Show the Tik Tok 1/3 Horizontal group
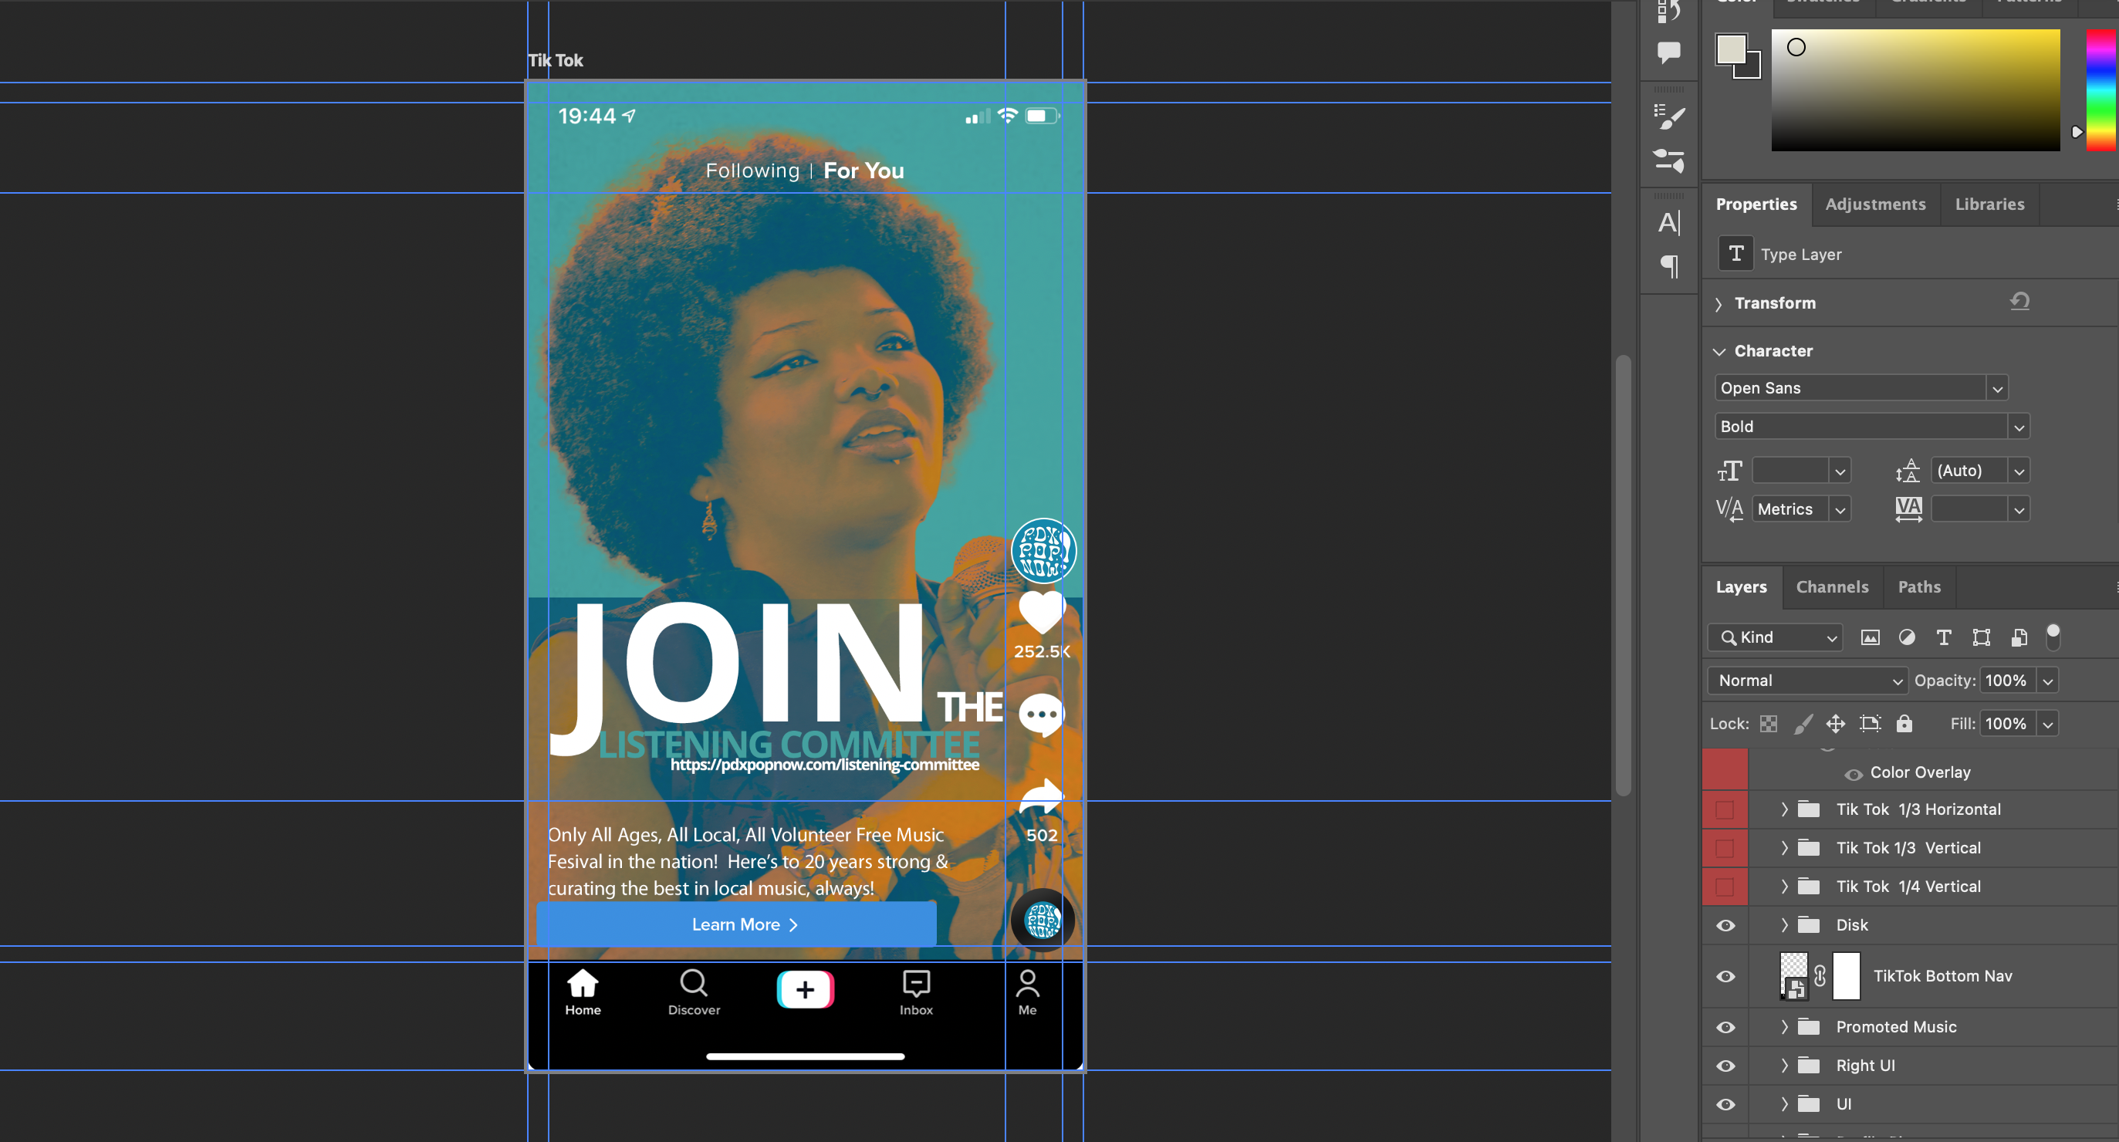 tap(1725, 810)
